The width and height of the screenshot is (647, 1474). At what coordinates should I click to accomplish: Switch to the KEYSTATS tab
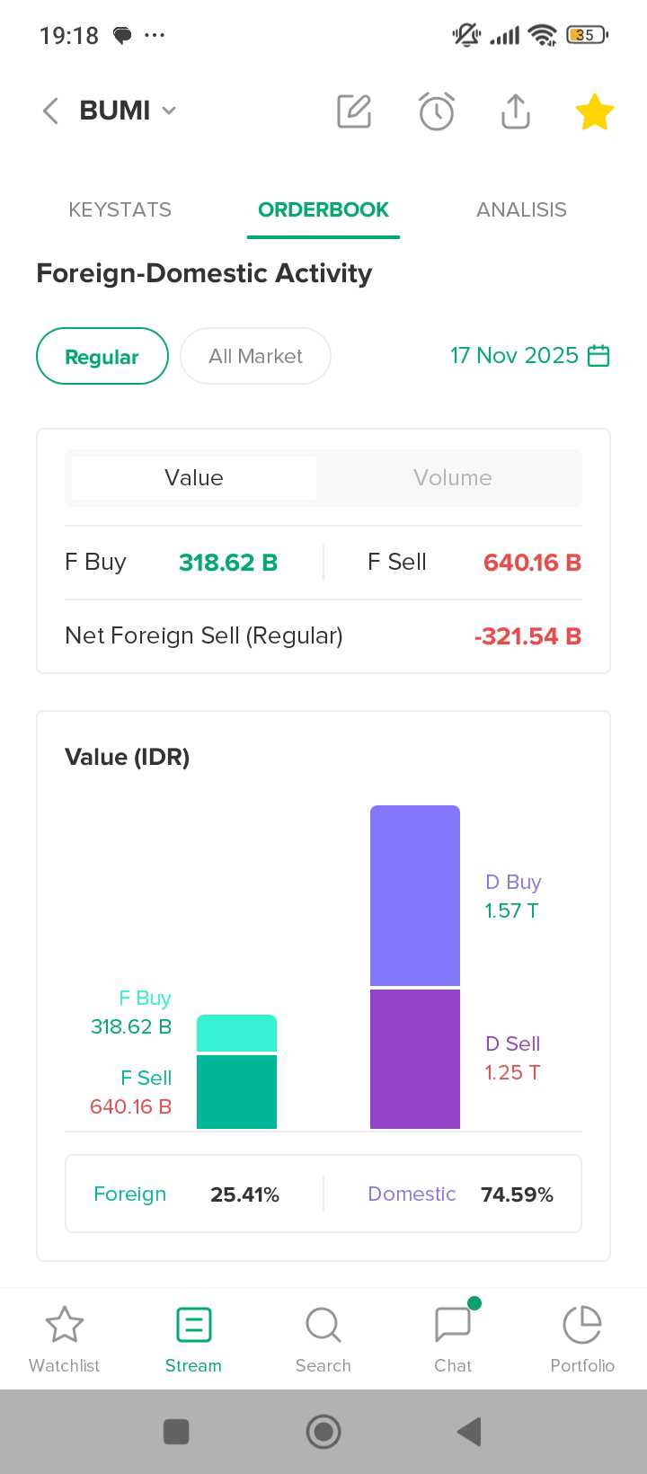120,209
